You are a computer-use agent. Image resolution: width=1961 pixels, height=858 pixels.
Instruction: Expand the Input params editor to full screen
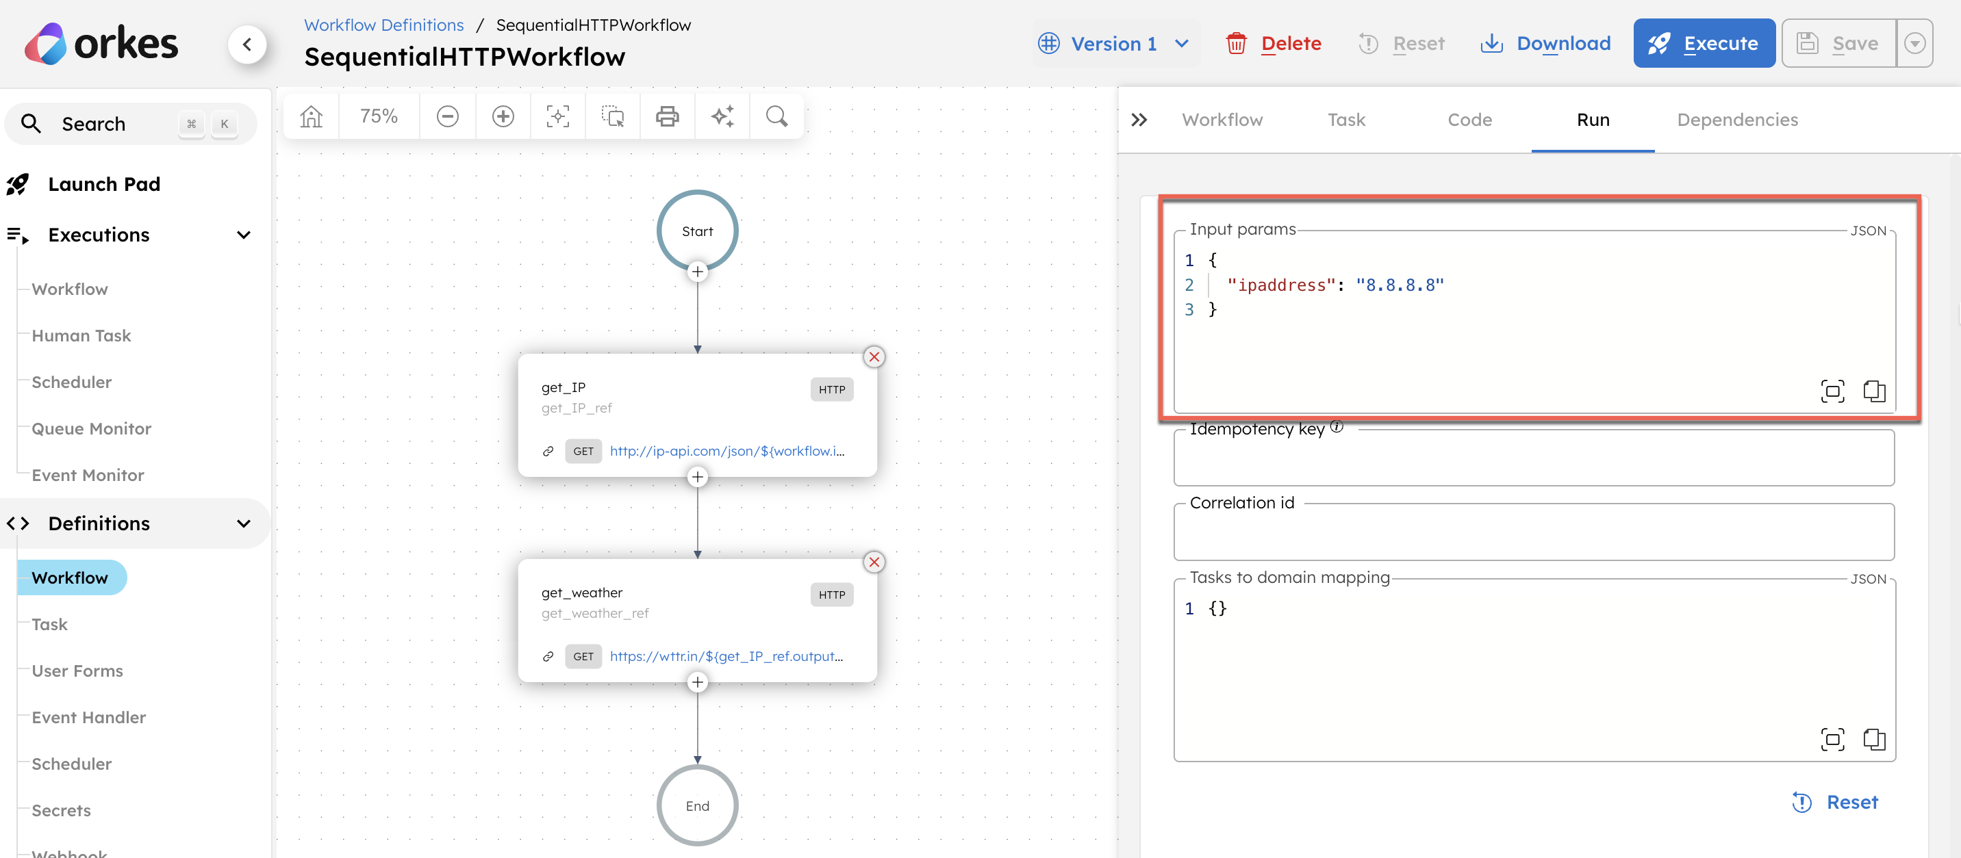pyautogui.click(x=1832, y=391)
